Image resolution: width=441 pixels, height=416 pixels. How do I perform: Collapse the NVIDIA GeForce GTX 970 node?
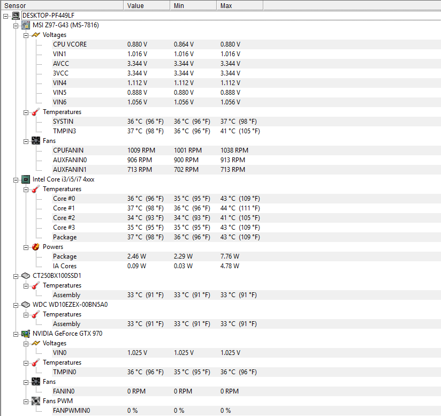pyautogui.click(x=16, y=334)
